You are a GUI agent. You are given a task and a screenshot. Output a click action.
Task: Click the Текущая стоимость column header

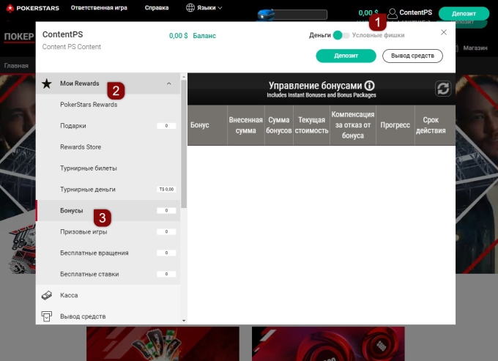pyautogui.click(x=311, y=125)
